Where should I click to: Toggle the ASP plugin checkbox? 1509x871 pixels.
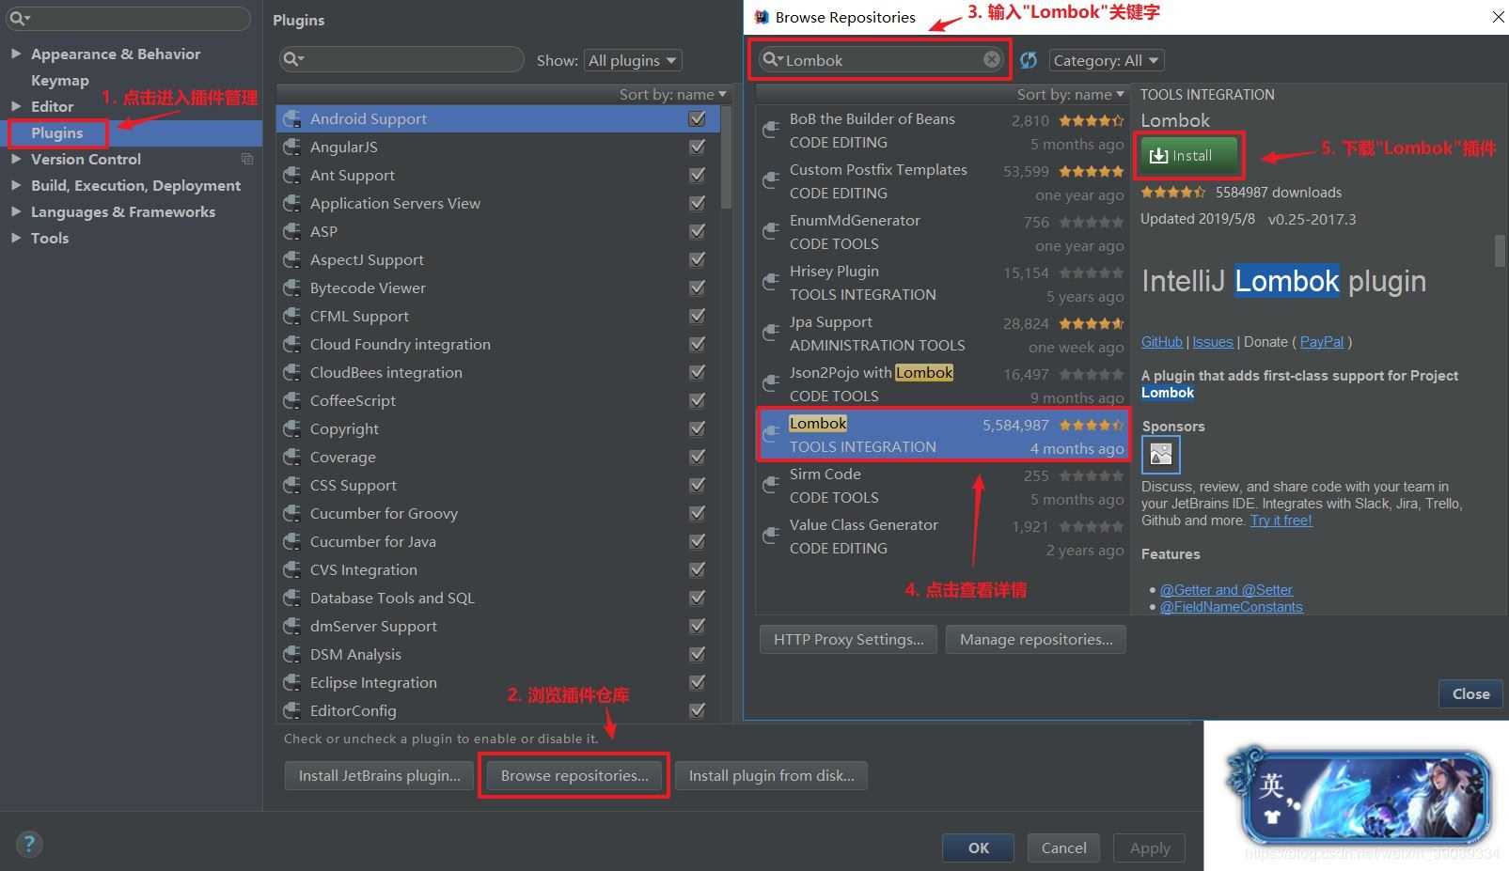point(697,231)
